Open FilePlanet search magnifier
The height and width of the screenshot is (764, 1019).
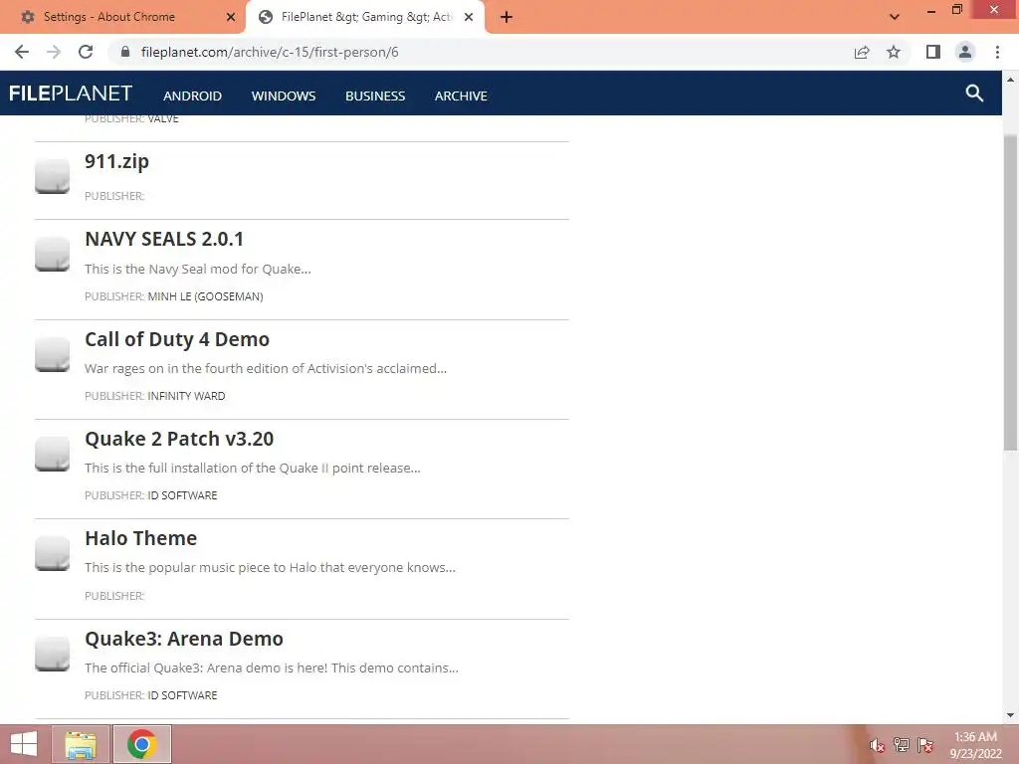pyautogui.click(x=974, y=94)
